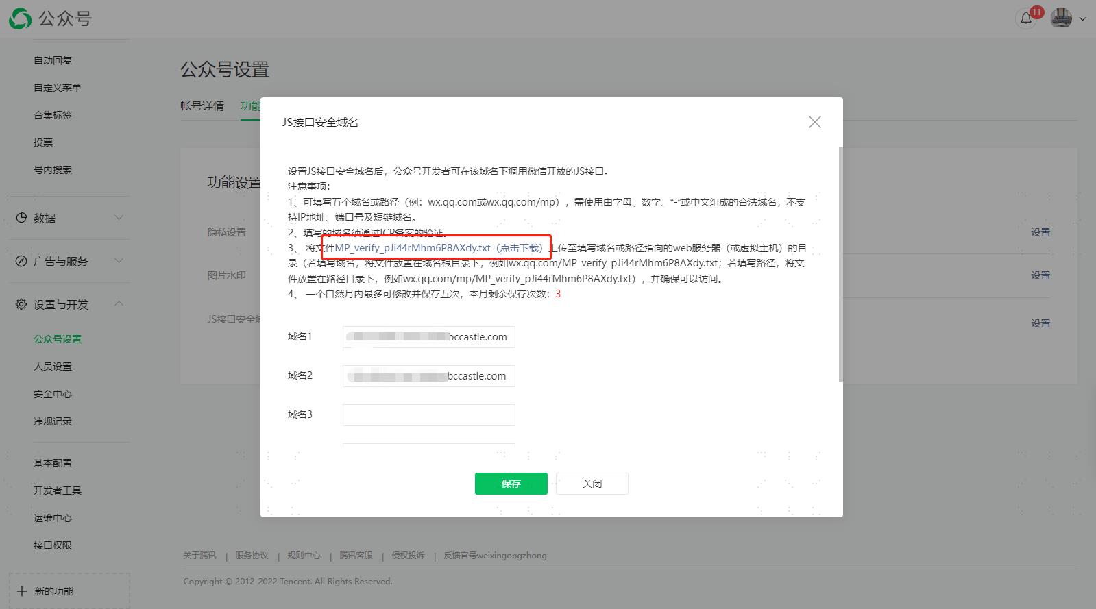Click 设置 link for JS接口安全域名 row
1096x609 pixels.
pyautogui.click(x=1040, y=323)
